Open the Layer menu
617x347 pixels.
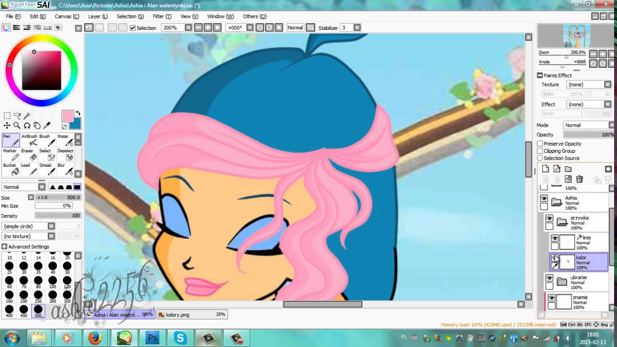coord(98,16)
